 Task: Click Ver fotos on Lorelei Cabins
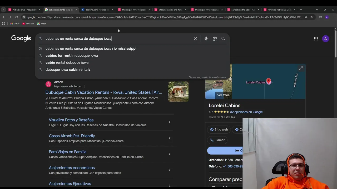coord(223,95)
